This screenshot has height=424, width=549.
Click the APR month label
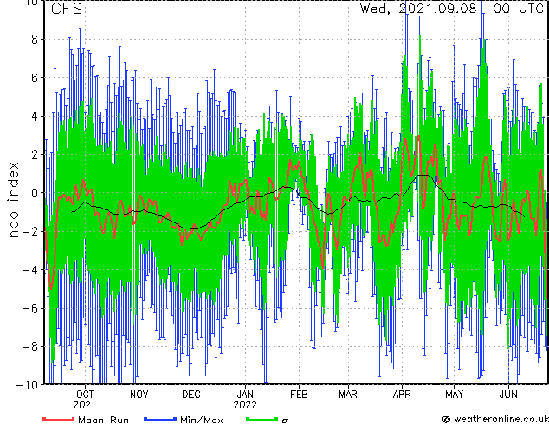click(x=402, y=395)
